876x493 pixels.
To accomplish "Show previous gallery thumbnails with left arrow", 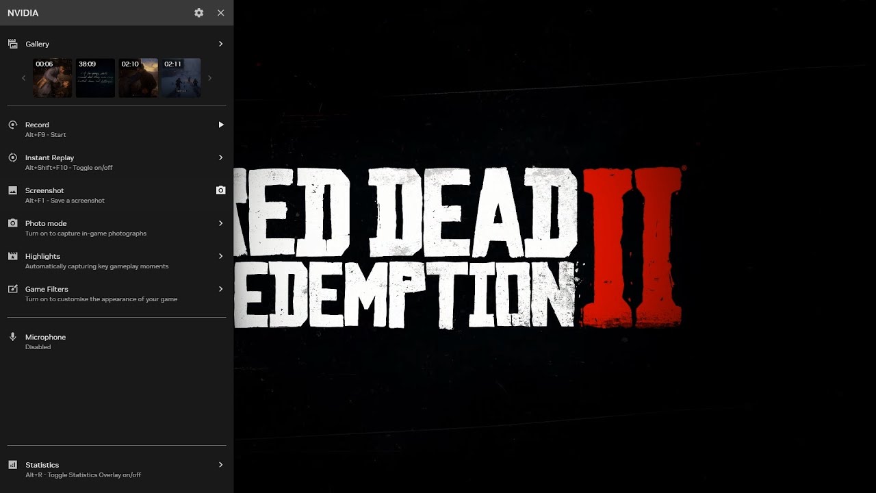I will [23, 78].
